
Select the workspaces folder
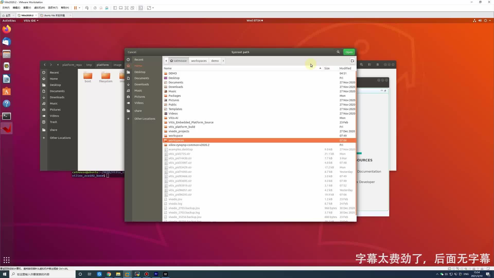pyautogui.click(x=176, y=140)
